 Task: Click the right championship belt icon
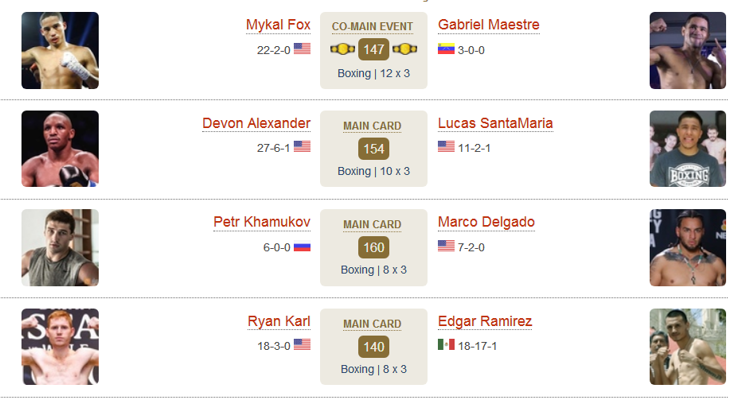point(405,49)
